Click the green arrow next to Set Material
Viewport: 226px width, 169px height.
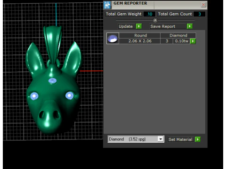click(x=198, y=139)
